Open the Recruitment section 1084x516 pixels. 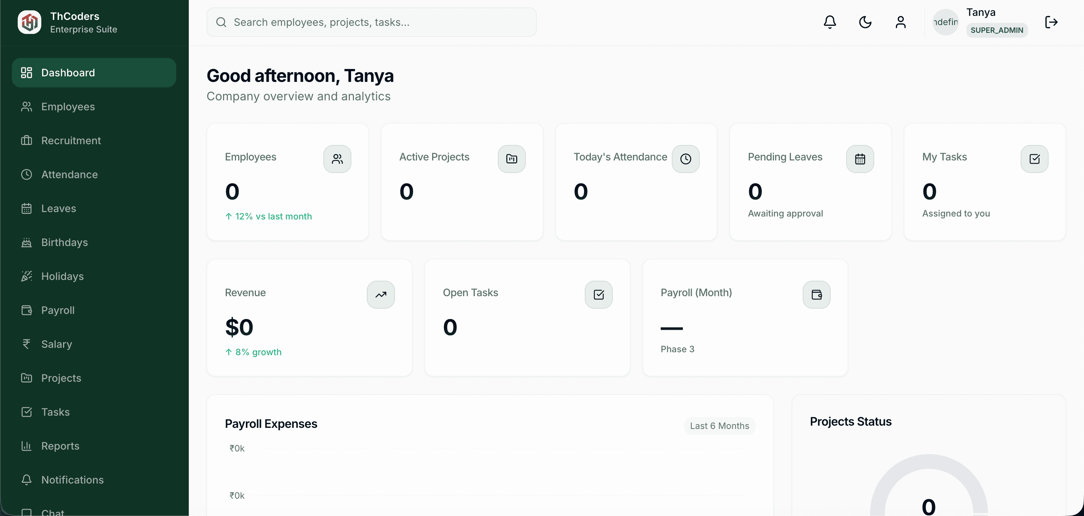pos(94,140)
